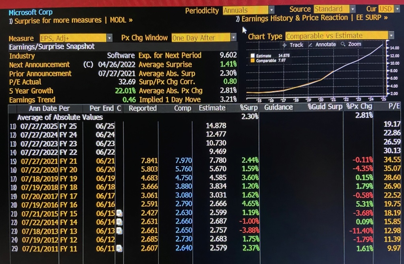Viewport: 404px width, 264px height.
Task: Click the %Guid Surp column header
Action: coord(325,107)
